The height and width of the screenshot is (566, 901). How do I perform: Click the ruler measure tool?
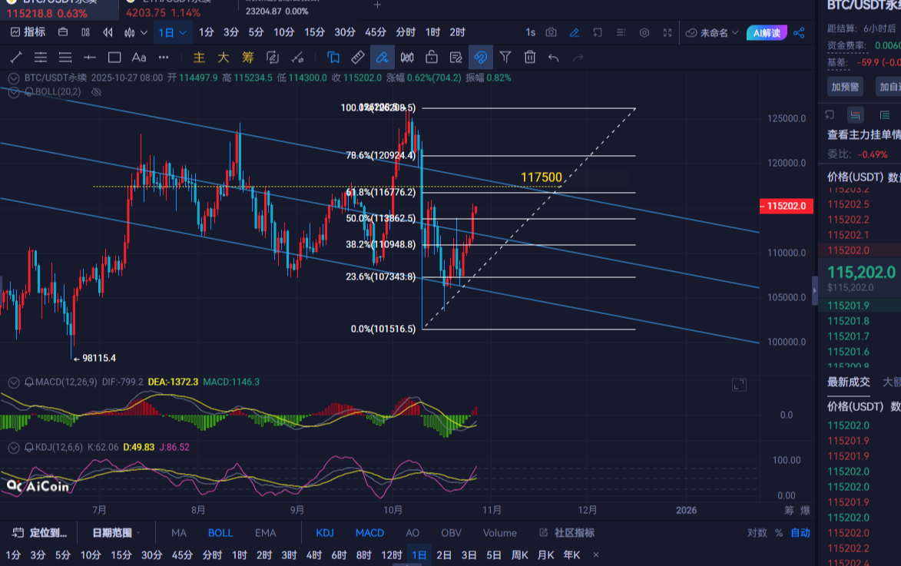(358, 57)
